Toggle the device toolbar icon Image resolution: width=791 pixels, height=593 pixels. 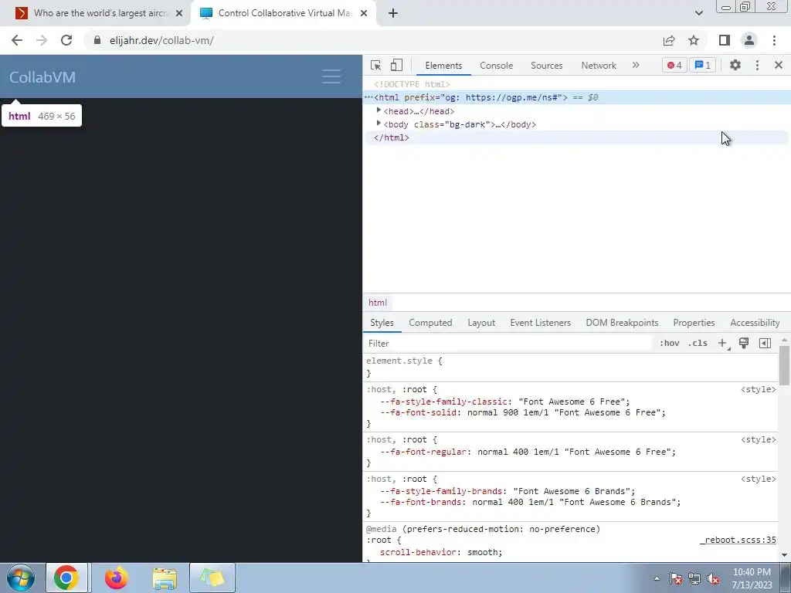[396, 65]
